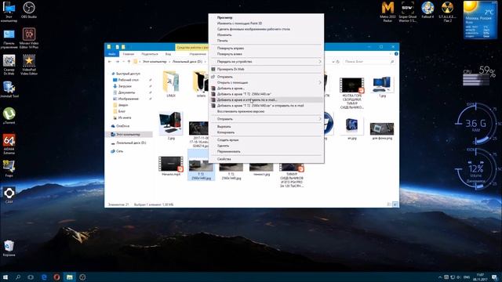Switch to large thumbnails view in status bar

[x=395, y=204]
